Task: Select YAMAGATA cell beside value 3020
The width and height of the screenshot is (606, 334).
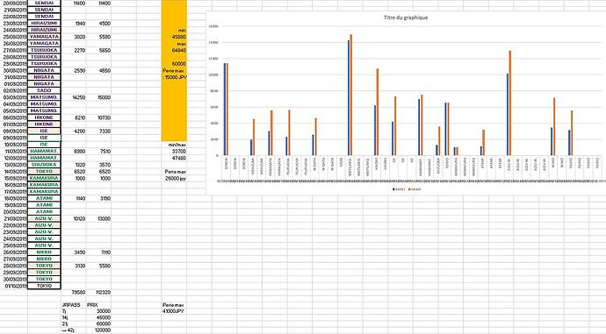Action: click(x=44, y=37)
